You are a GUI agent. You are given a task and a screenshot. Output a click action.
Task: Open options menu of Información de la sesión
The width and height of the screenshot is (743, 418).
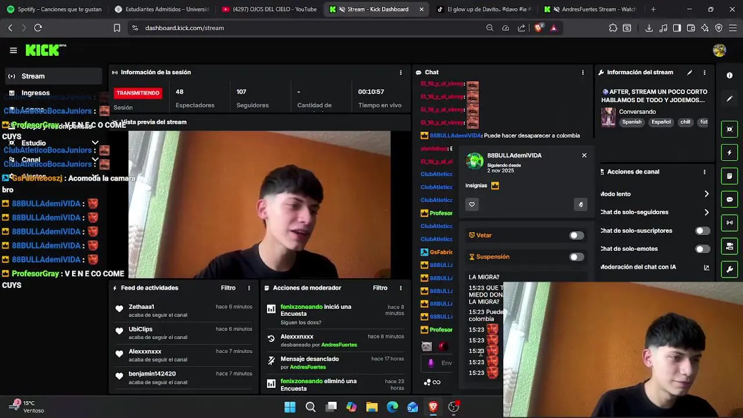[x=401, y=73]
